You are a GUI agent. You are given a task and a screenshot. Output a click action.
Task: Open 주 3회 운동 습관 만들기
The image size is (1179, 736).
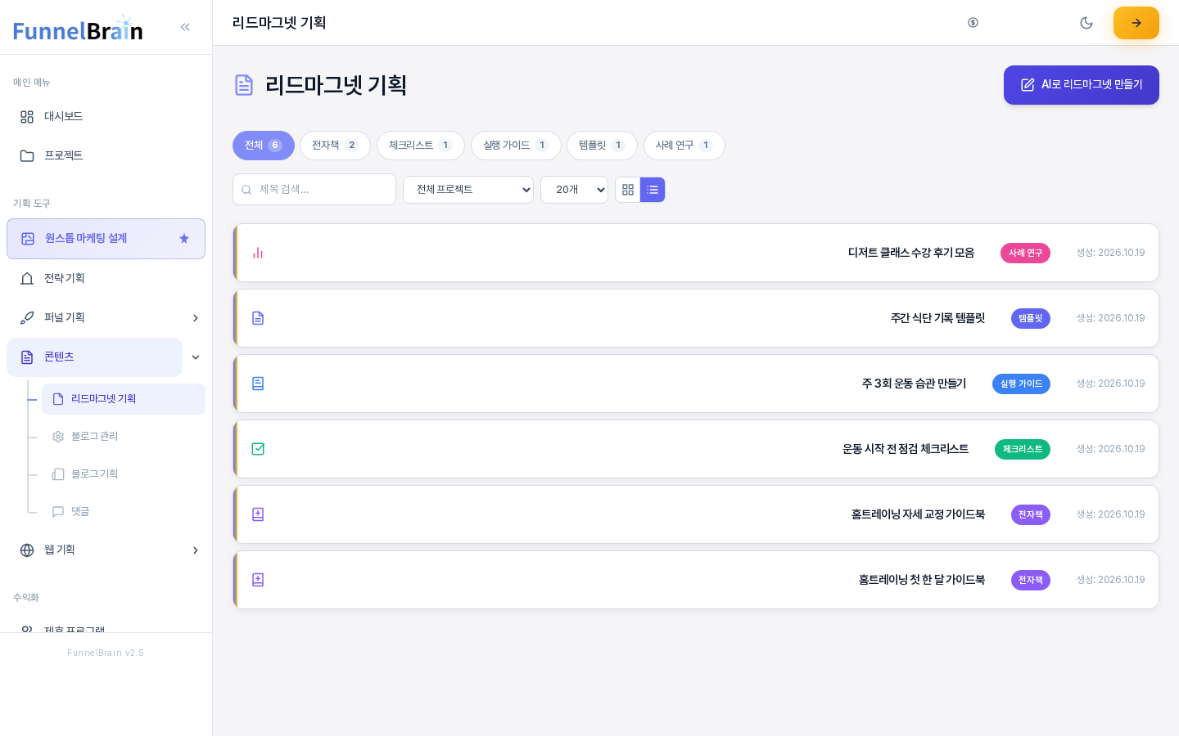click(914, 384)
